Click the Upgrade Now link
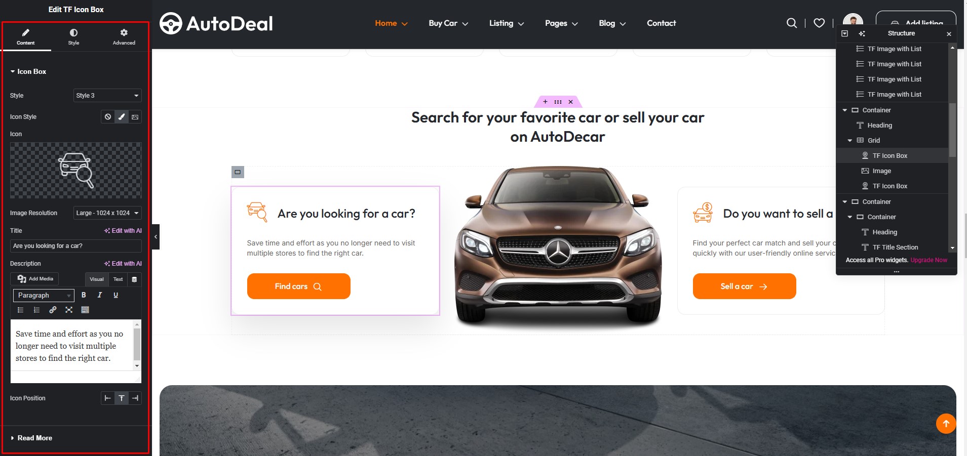The image size is (967, 456). 929,260
